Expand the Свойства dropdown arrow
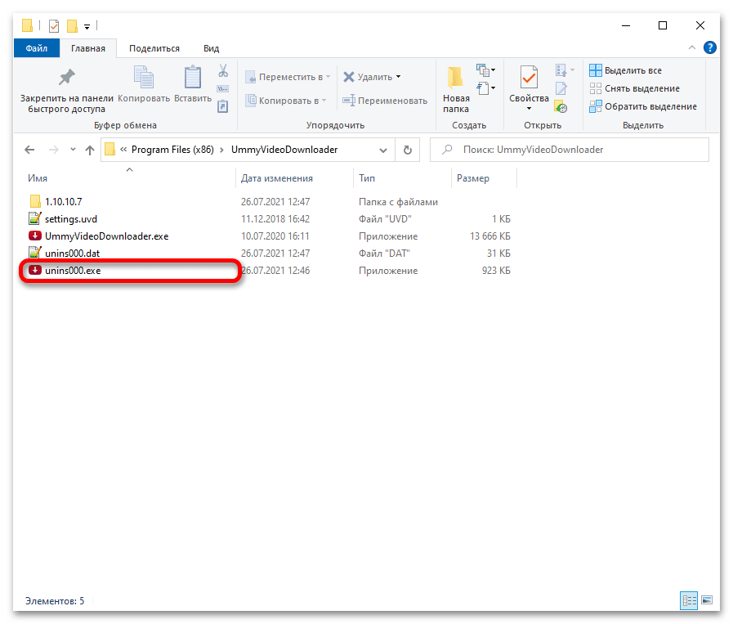 pos(529,109)
